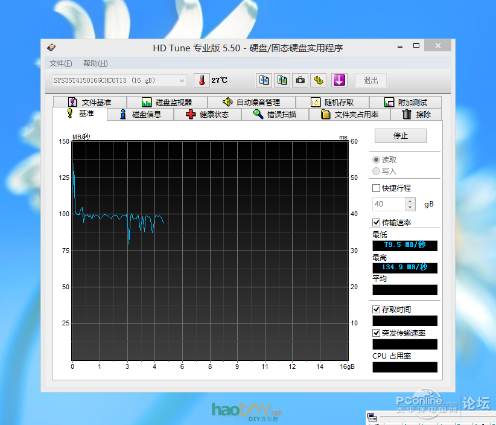This screenshot has width=496, height=425.
Task: Click the copy screenshot to clipboard icon
Action: (282, 80)
